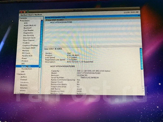Click the Rotational Rate value 5400
This screenshot has width=163, height=122.
coord(79,91)
